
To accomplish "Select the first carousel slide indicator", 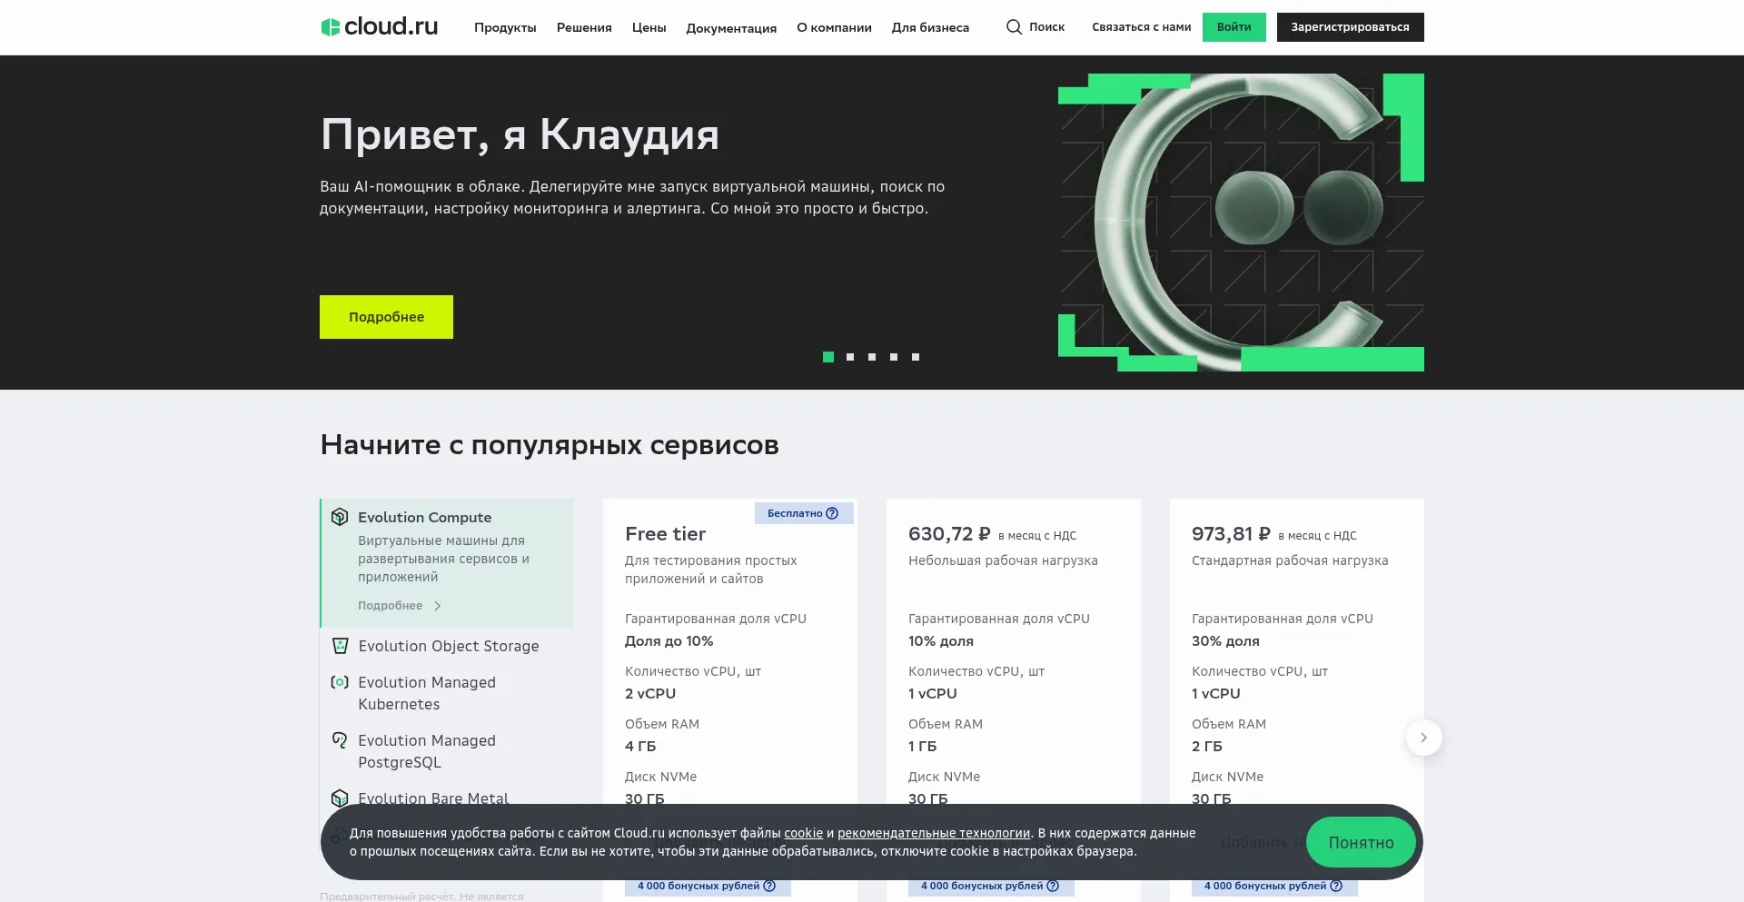I will tap(828, 357).
